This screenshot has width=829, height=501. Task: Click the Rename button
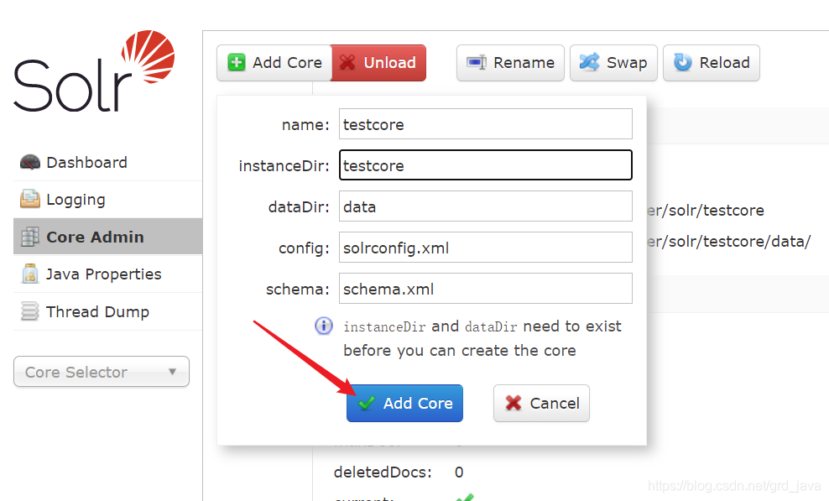[510, 63]
